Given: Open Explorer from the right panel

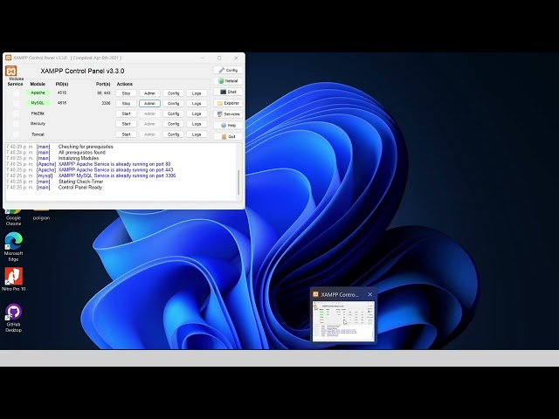Looking at the screenshot, I should click(x=228, y=103).
